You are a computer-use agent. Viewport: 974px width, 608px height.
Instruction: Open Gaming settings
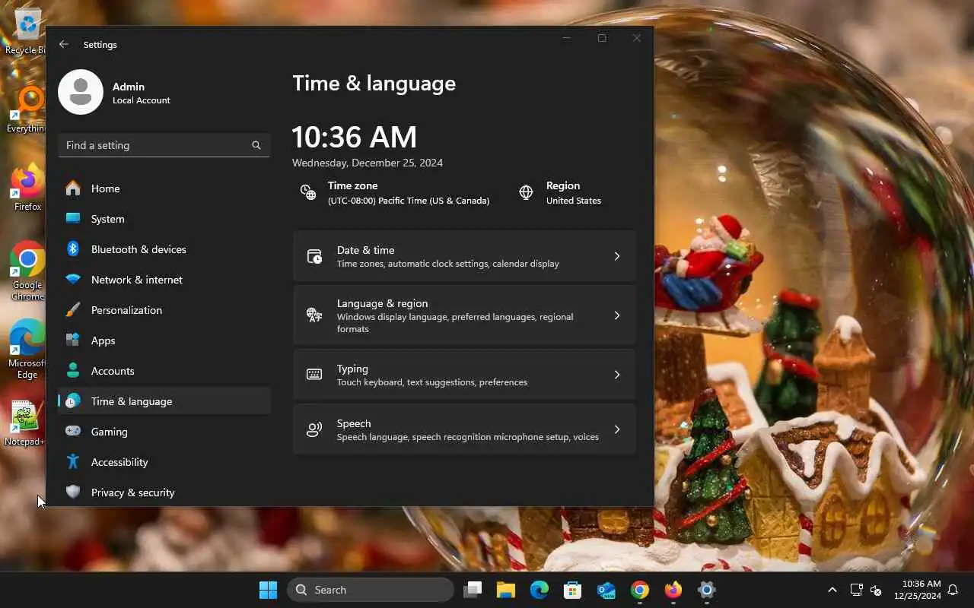[164, 432]
